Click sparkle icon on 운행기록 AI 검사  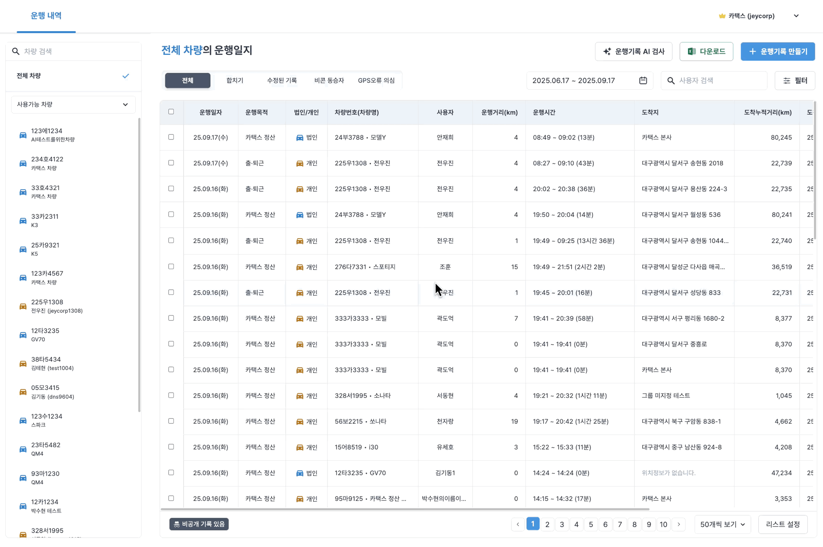(607, 51)
